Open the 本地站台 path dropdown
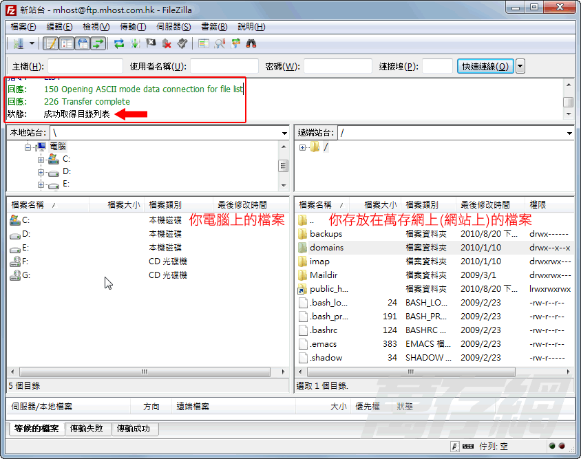 (x=284, y=134)
